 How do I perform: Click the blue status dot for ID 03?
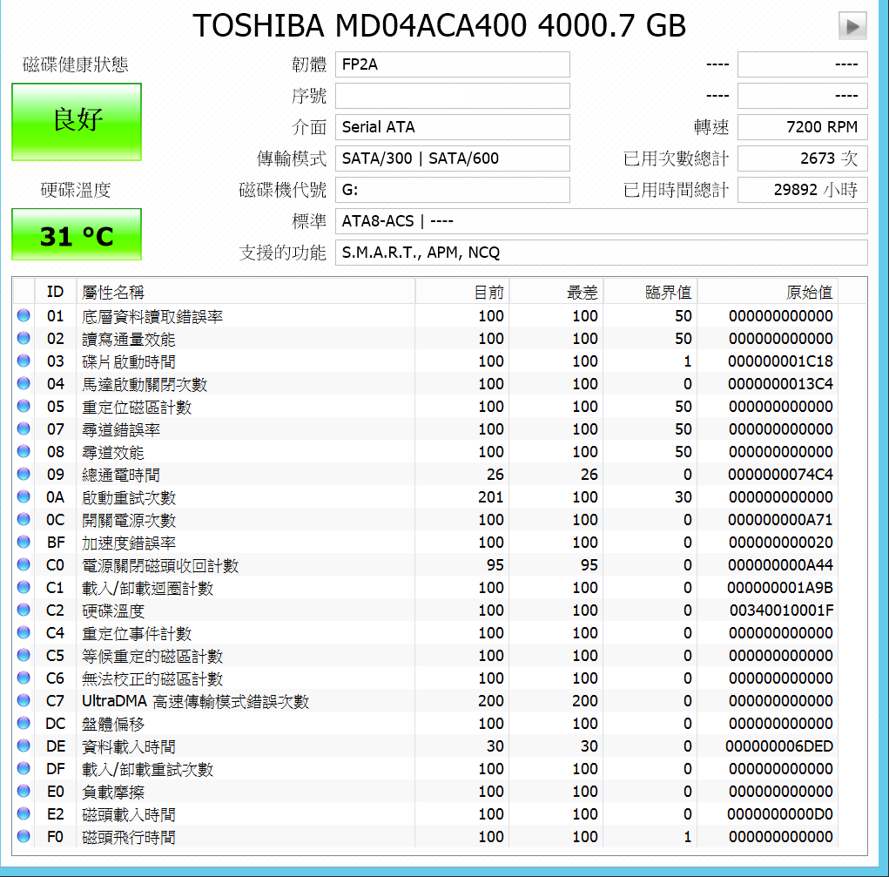tap(24, 361)
